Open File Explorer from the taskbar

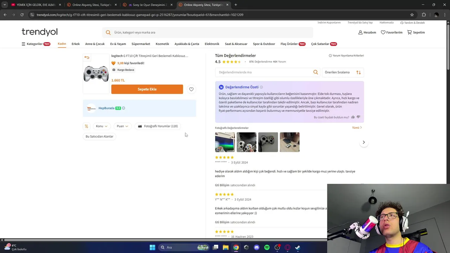coord(225,247)
